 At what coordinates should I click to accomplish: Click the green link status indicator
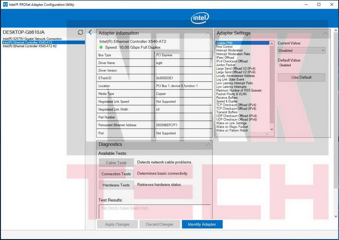[101, 47]
